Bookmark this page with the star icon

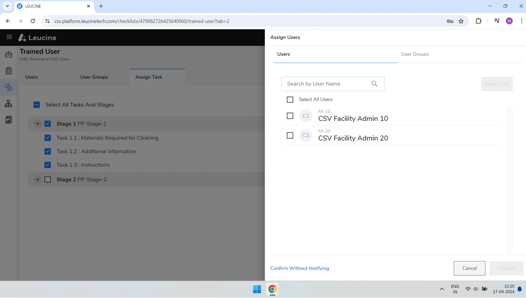(x=461, y=21)
